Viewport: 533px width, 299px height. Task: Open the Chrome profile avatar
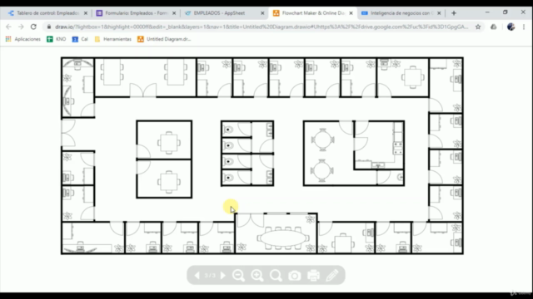click(x=511, y=27)
